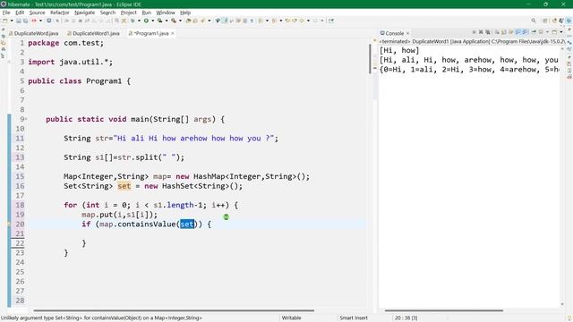Open the Run menu

(146, 13)
